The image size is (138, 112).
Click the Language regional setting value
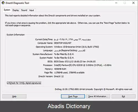click(70, 50)
